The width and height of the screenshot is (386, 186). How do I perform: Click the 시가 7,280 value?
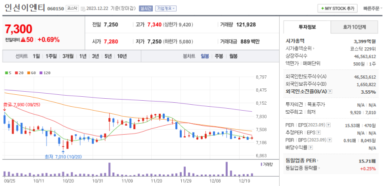coord(111,41)
